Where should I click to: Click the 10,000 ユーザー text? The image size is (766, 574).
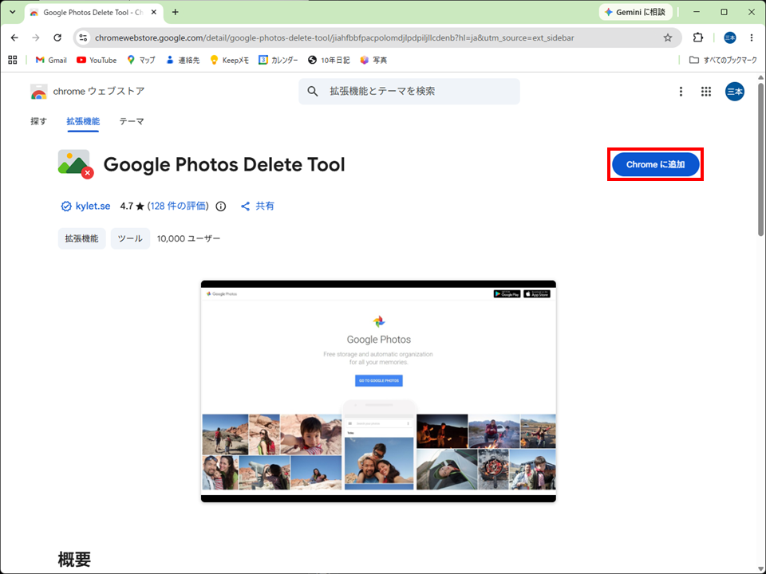coord(188,238)
